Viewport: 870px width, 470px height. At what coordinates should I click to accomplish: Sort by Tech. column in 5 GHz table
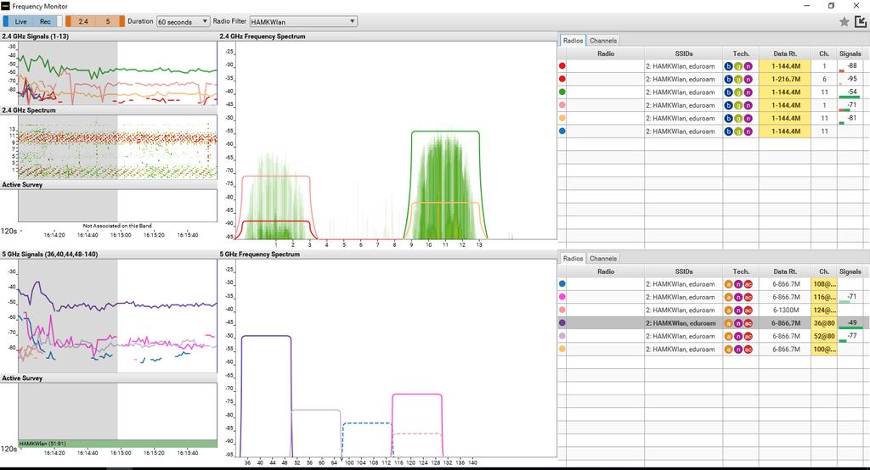(741, 271)
